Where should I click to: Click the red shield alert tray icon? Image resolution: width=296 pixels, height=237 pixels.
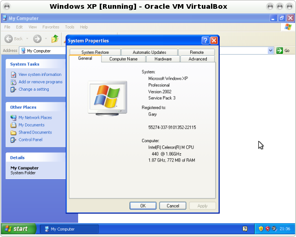(x=268, y=229)
